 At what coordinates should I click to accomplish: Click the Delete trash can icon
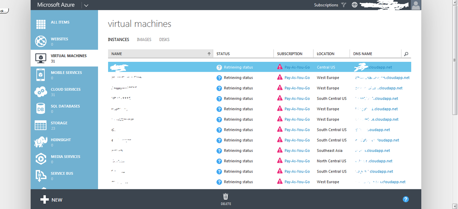pos(226,196)
